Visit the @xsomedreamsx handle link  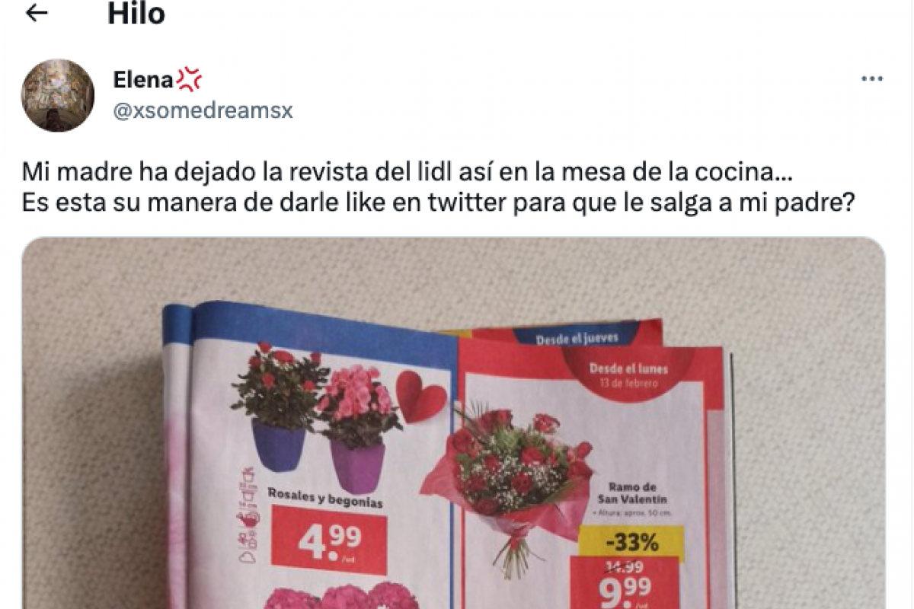(203, 111)
